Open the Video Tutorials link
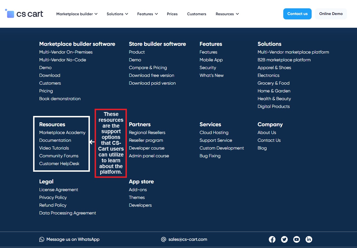The image size is (357, 248). tap(54, 148)
